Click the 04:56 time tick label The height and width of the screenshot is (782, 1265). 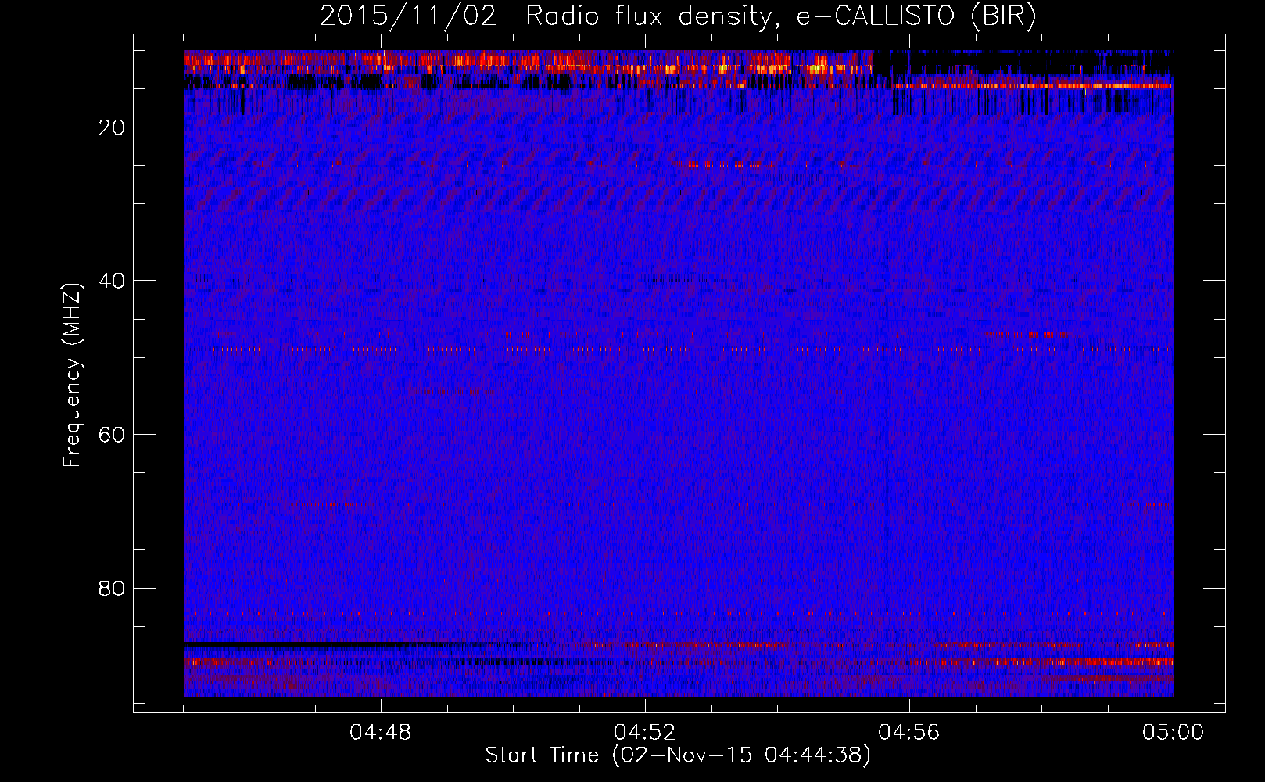tap(909, 733)
